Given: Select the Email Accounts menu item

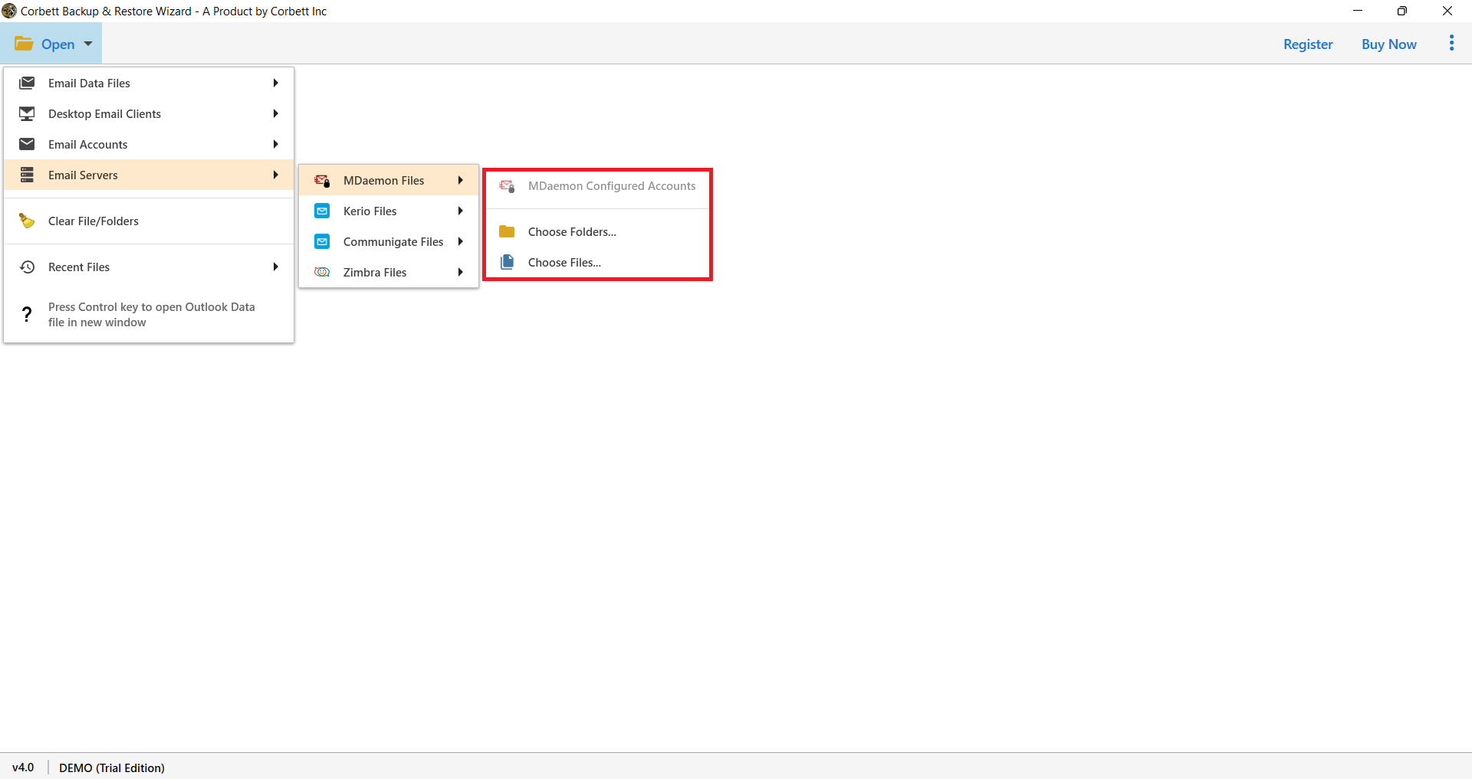Looking at the screenshot, I should 149,144.
